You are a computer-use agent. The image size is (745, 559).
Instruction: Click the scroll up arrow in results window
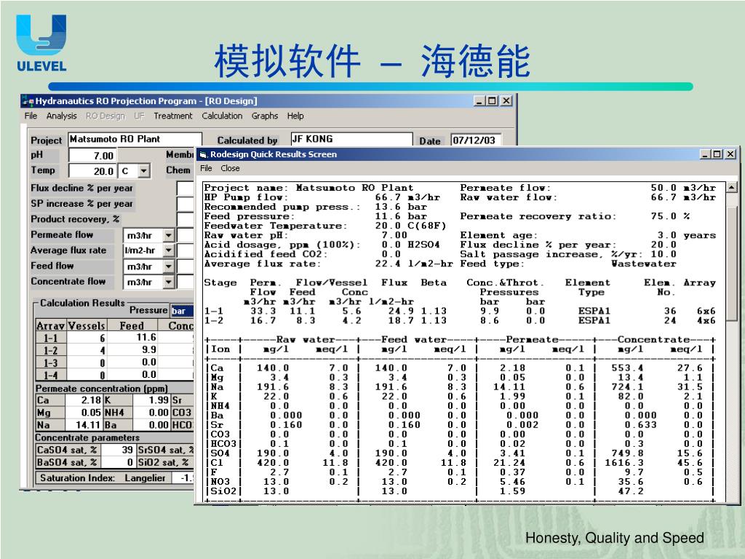point(732,187)
